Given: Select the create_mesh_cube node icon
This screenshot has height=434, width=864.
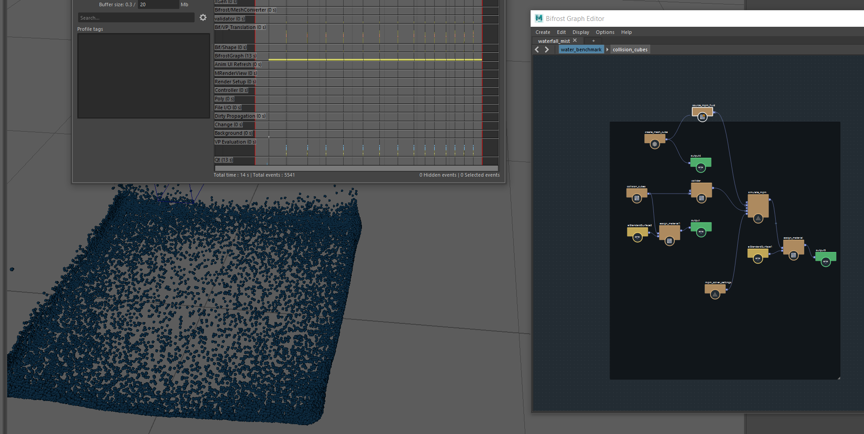Looking at the screenshot, I should 655,144.
